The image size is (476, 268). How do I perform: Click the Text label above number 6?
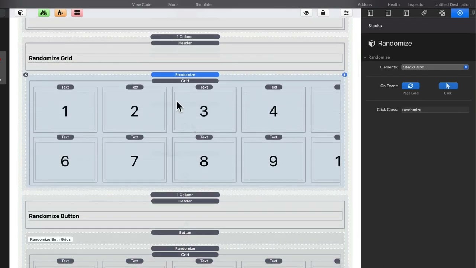65,137
